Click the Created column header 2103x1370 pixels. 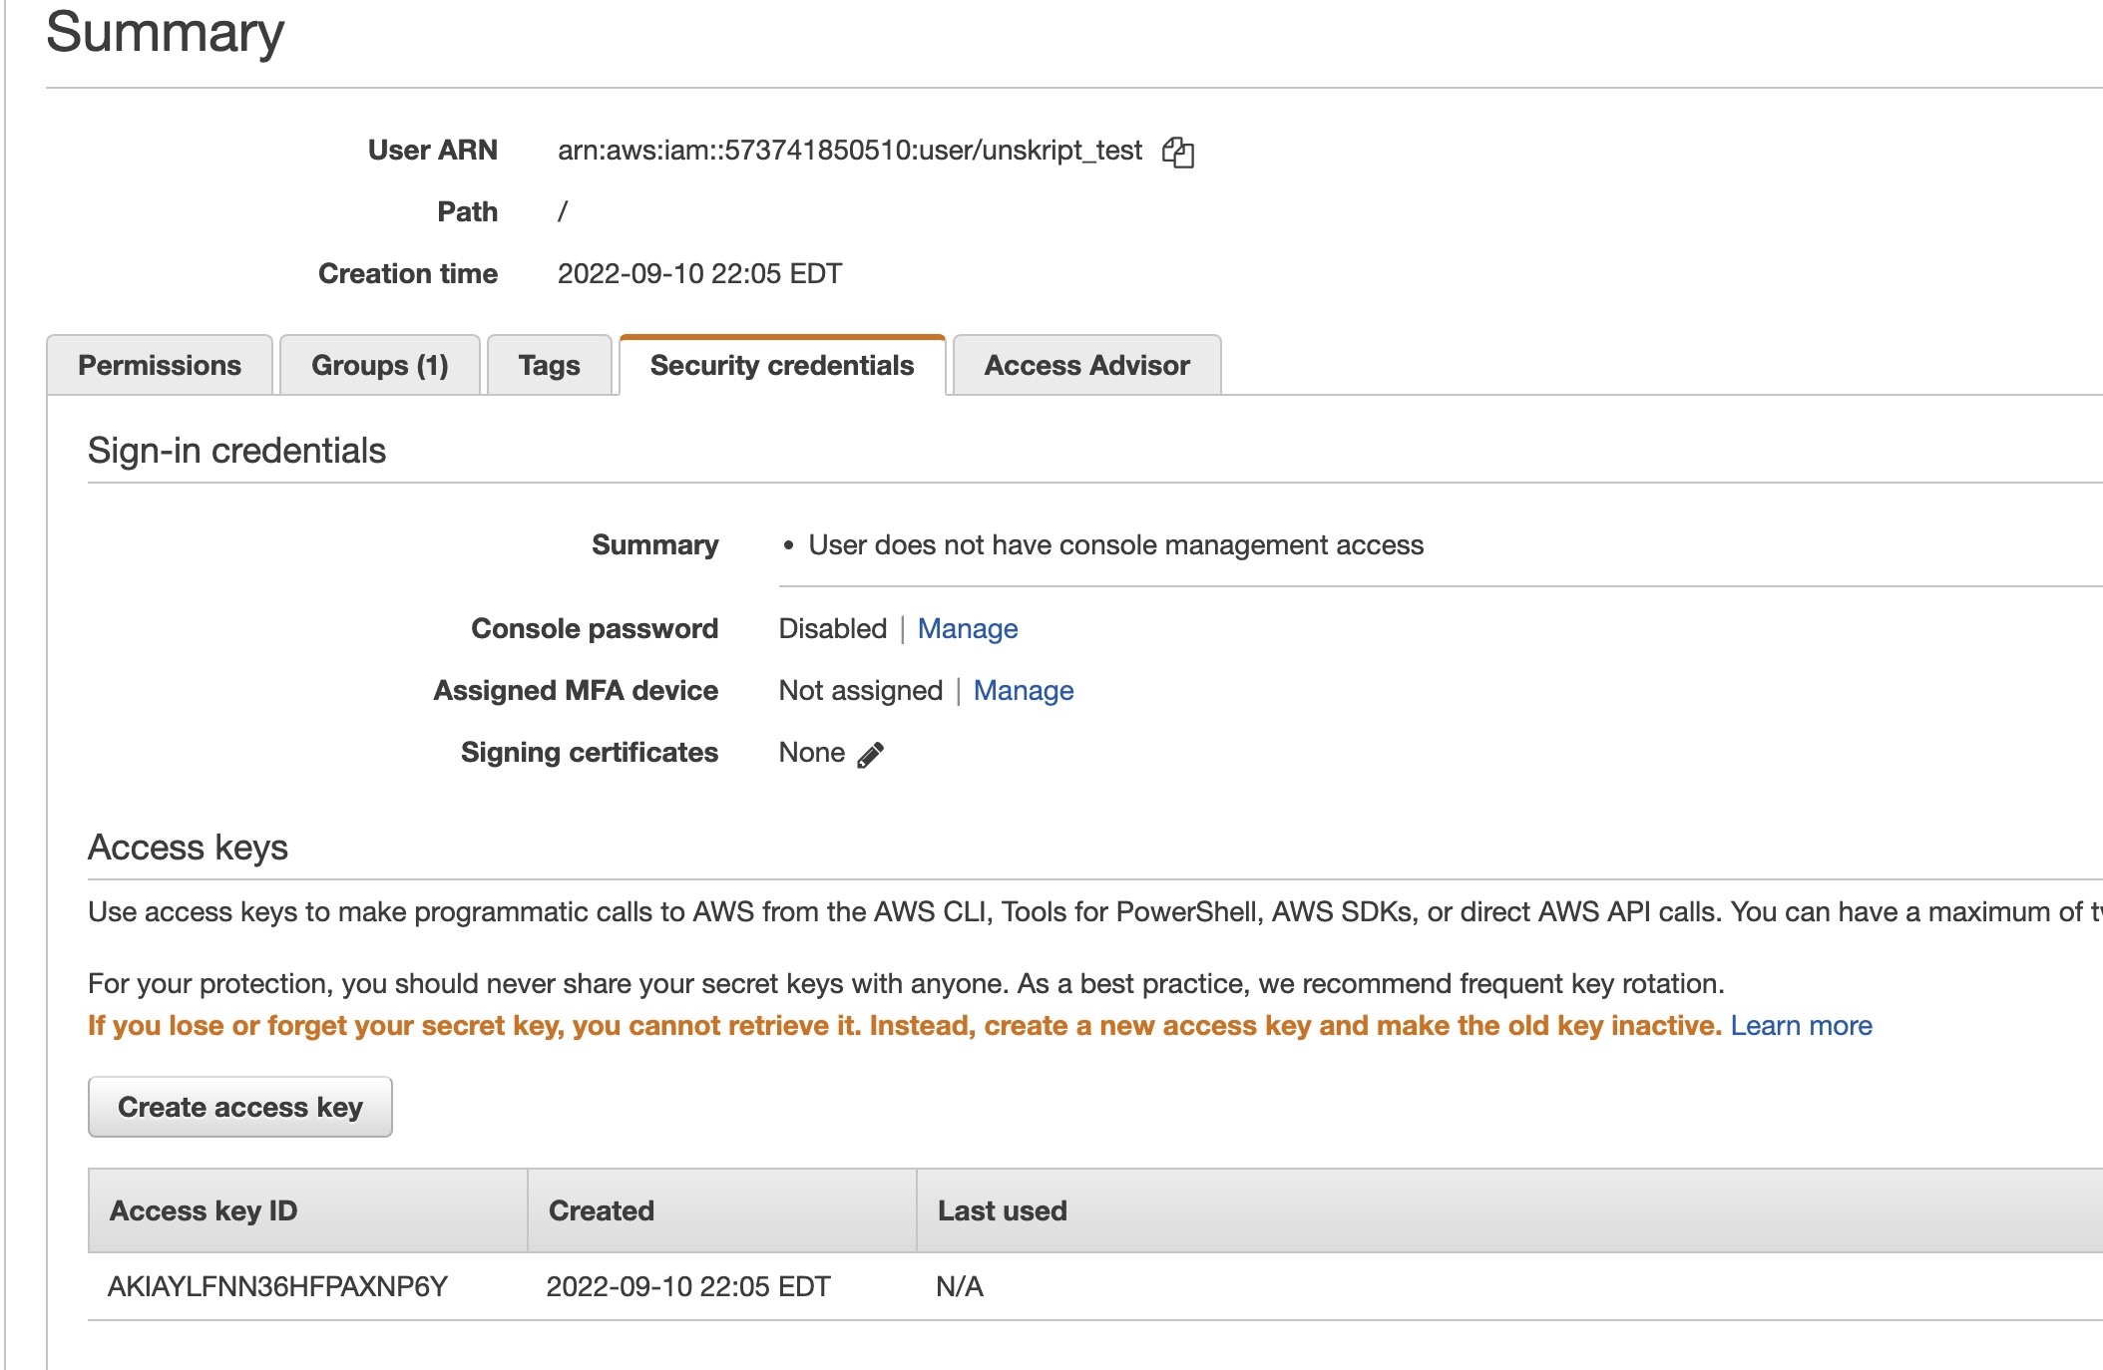(601, 1211)
